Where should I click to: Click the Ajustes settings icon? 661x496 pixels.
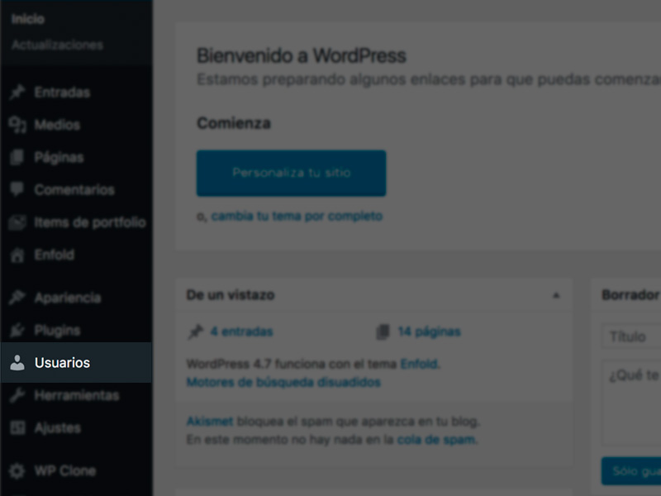coord(17,427)
